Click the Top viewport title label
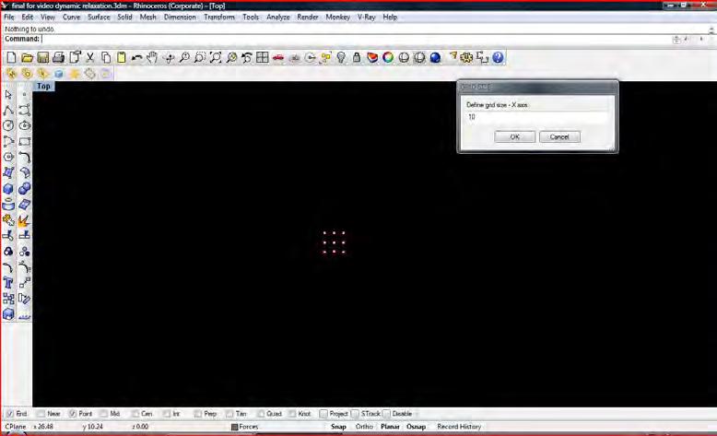717x436 pixels. tap(43, 86)
